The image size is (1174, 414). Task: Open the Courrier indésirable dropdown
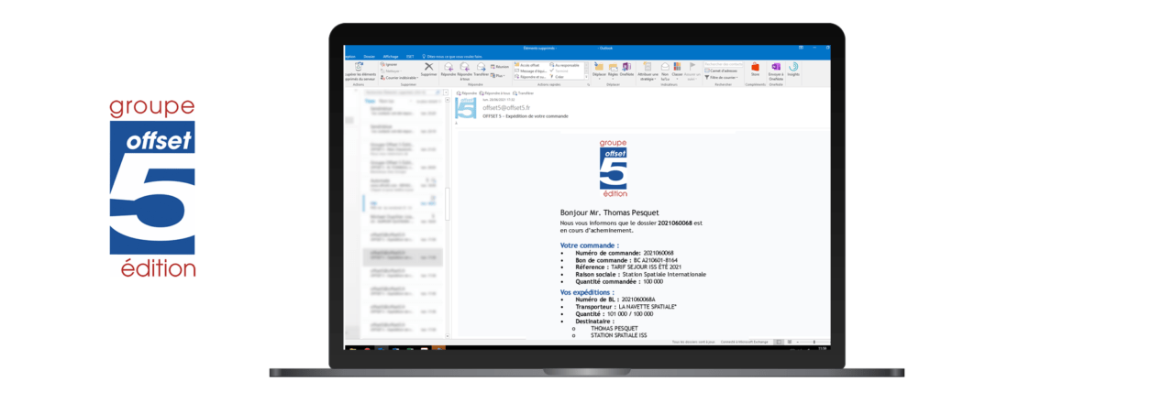399,78
